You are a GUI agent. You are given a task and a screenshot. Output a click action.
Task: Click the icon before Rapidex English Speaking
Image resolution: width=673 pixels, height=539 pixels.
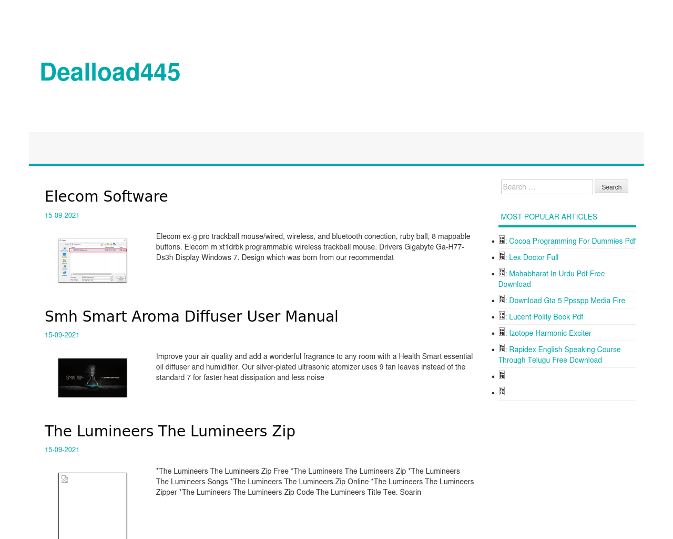(x=502, y=348)
